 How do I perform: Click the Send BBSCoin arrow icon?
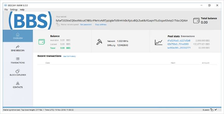(x=18, y=47)
